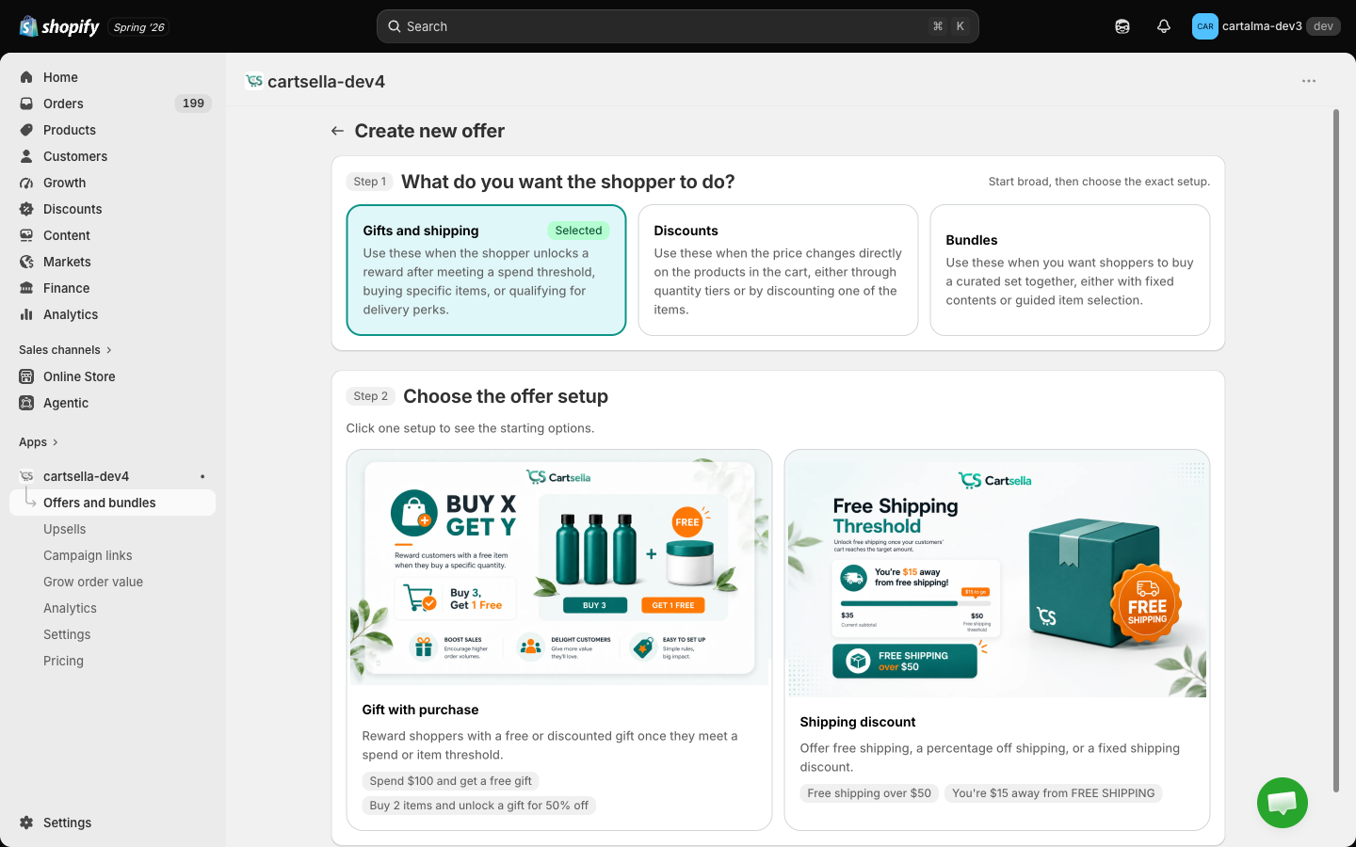Viewport: 1356px width, 847px height.
Task: Click the Shopify logo
Action: click(59, 26)
